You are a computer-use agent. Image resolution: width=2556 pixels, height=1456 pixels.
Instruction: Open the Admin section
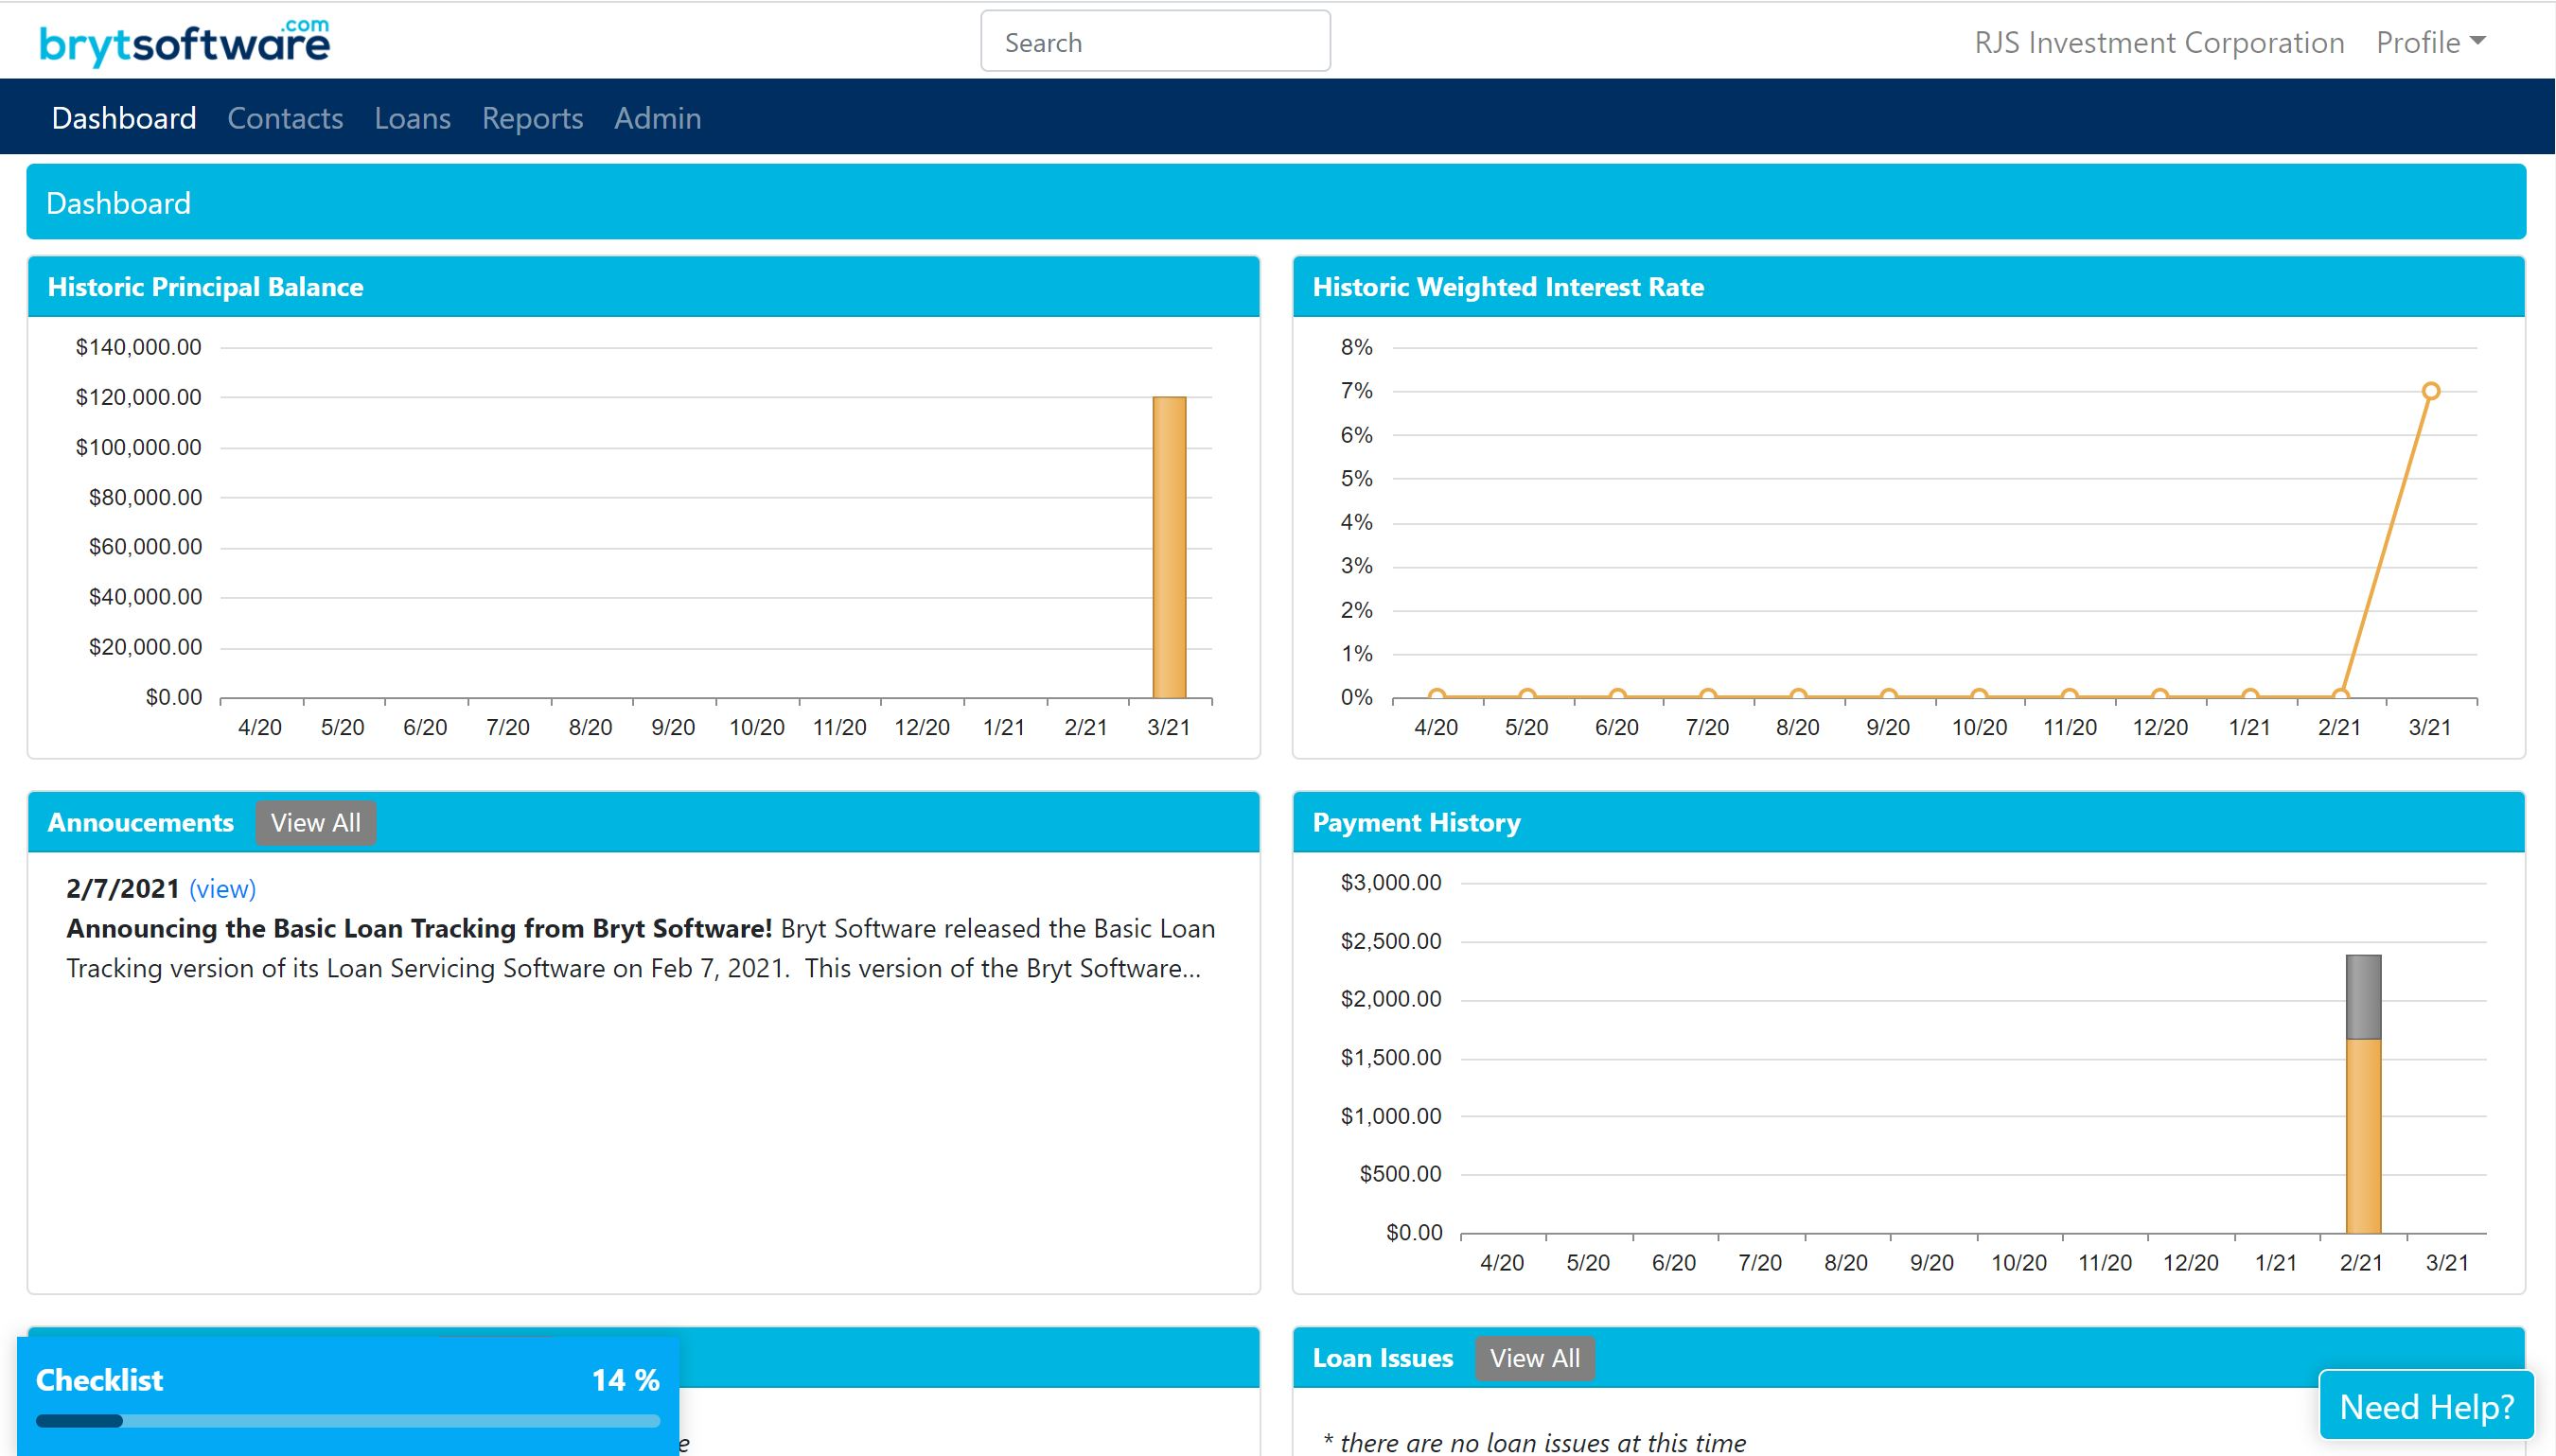click(x=657, y=117)
